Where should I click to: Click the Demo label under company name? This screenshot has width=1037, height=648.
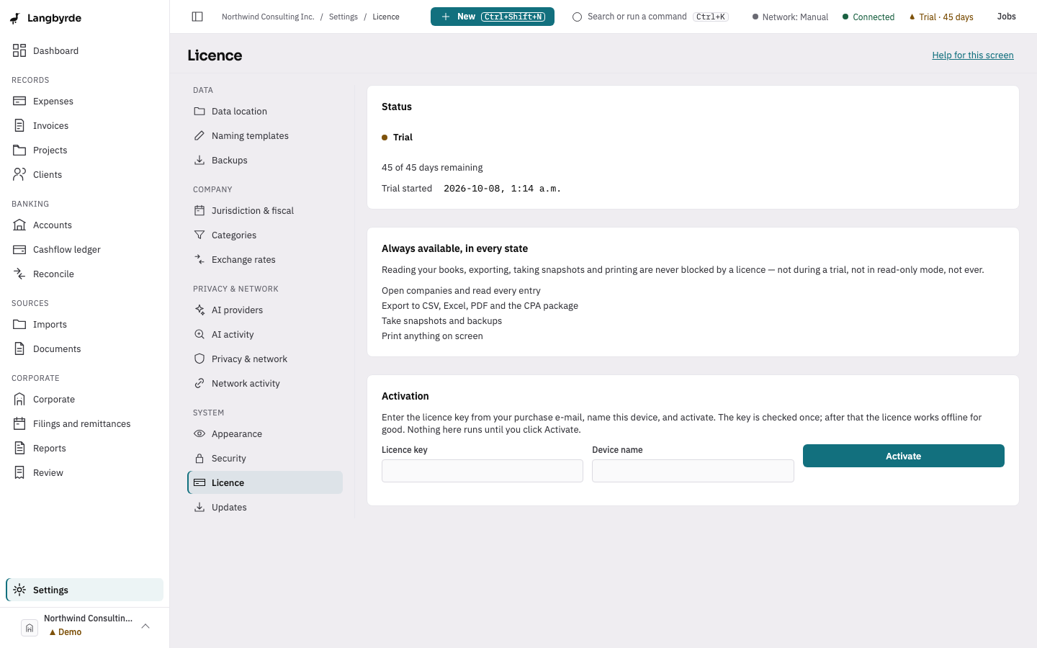click(65, 632)
